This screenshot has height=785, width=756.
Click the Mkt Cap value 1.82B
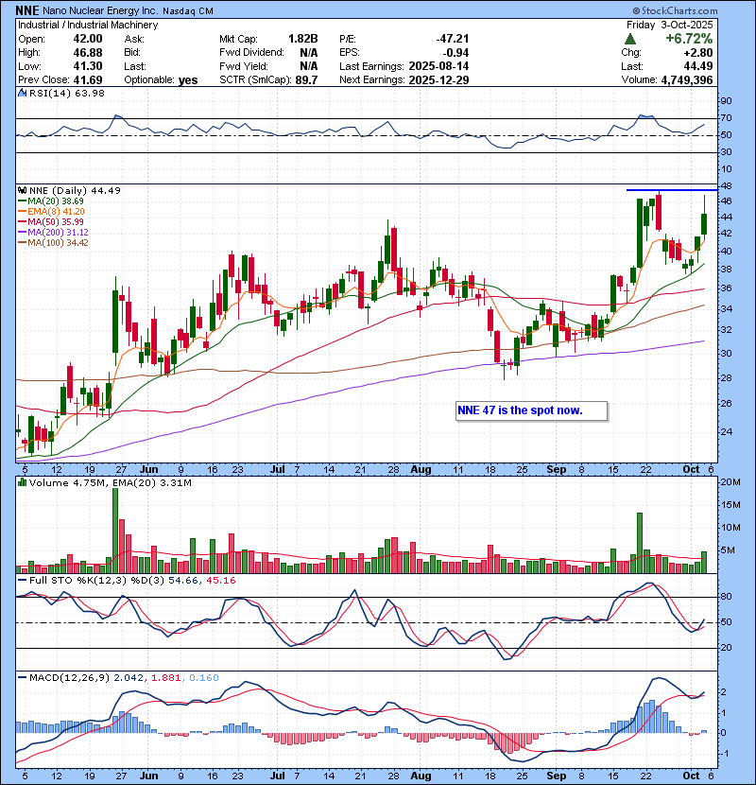[x=302, y=39]
